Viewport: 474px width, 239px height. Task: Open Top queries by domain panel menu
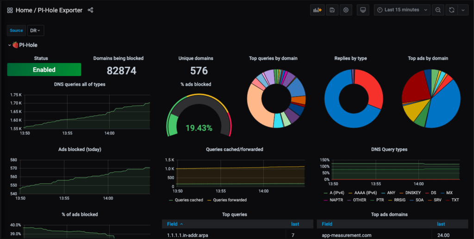click(x=273, y=58)
